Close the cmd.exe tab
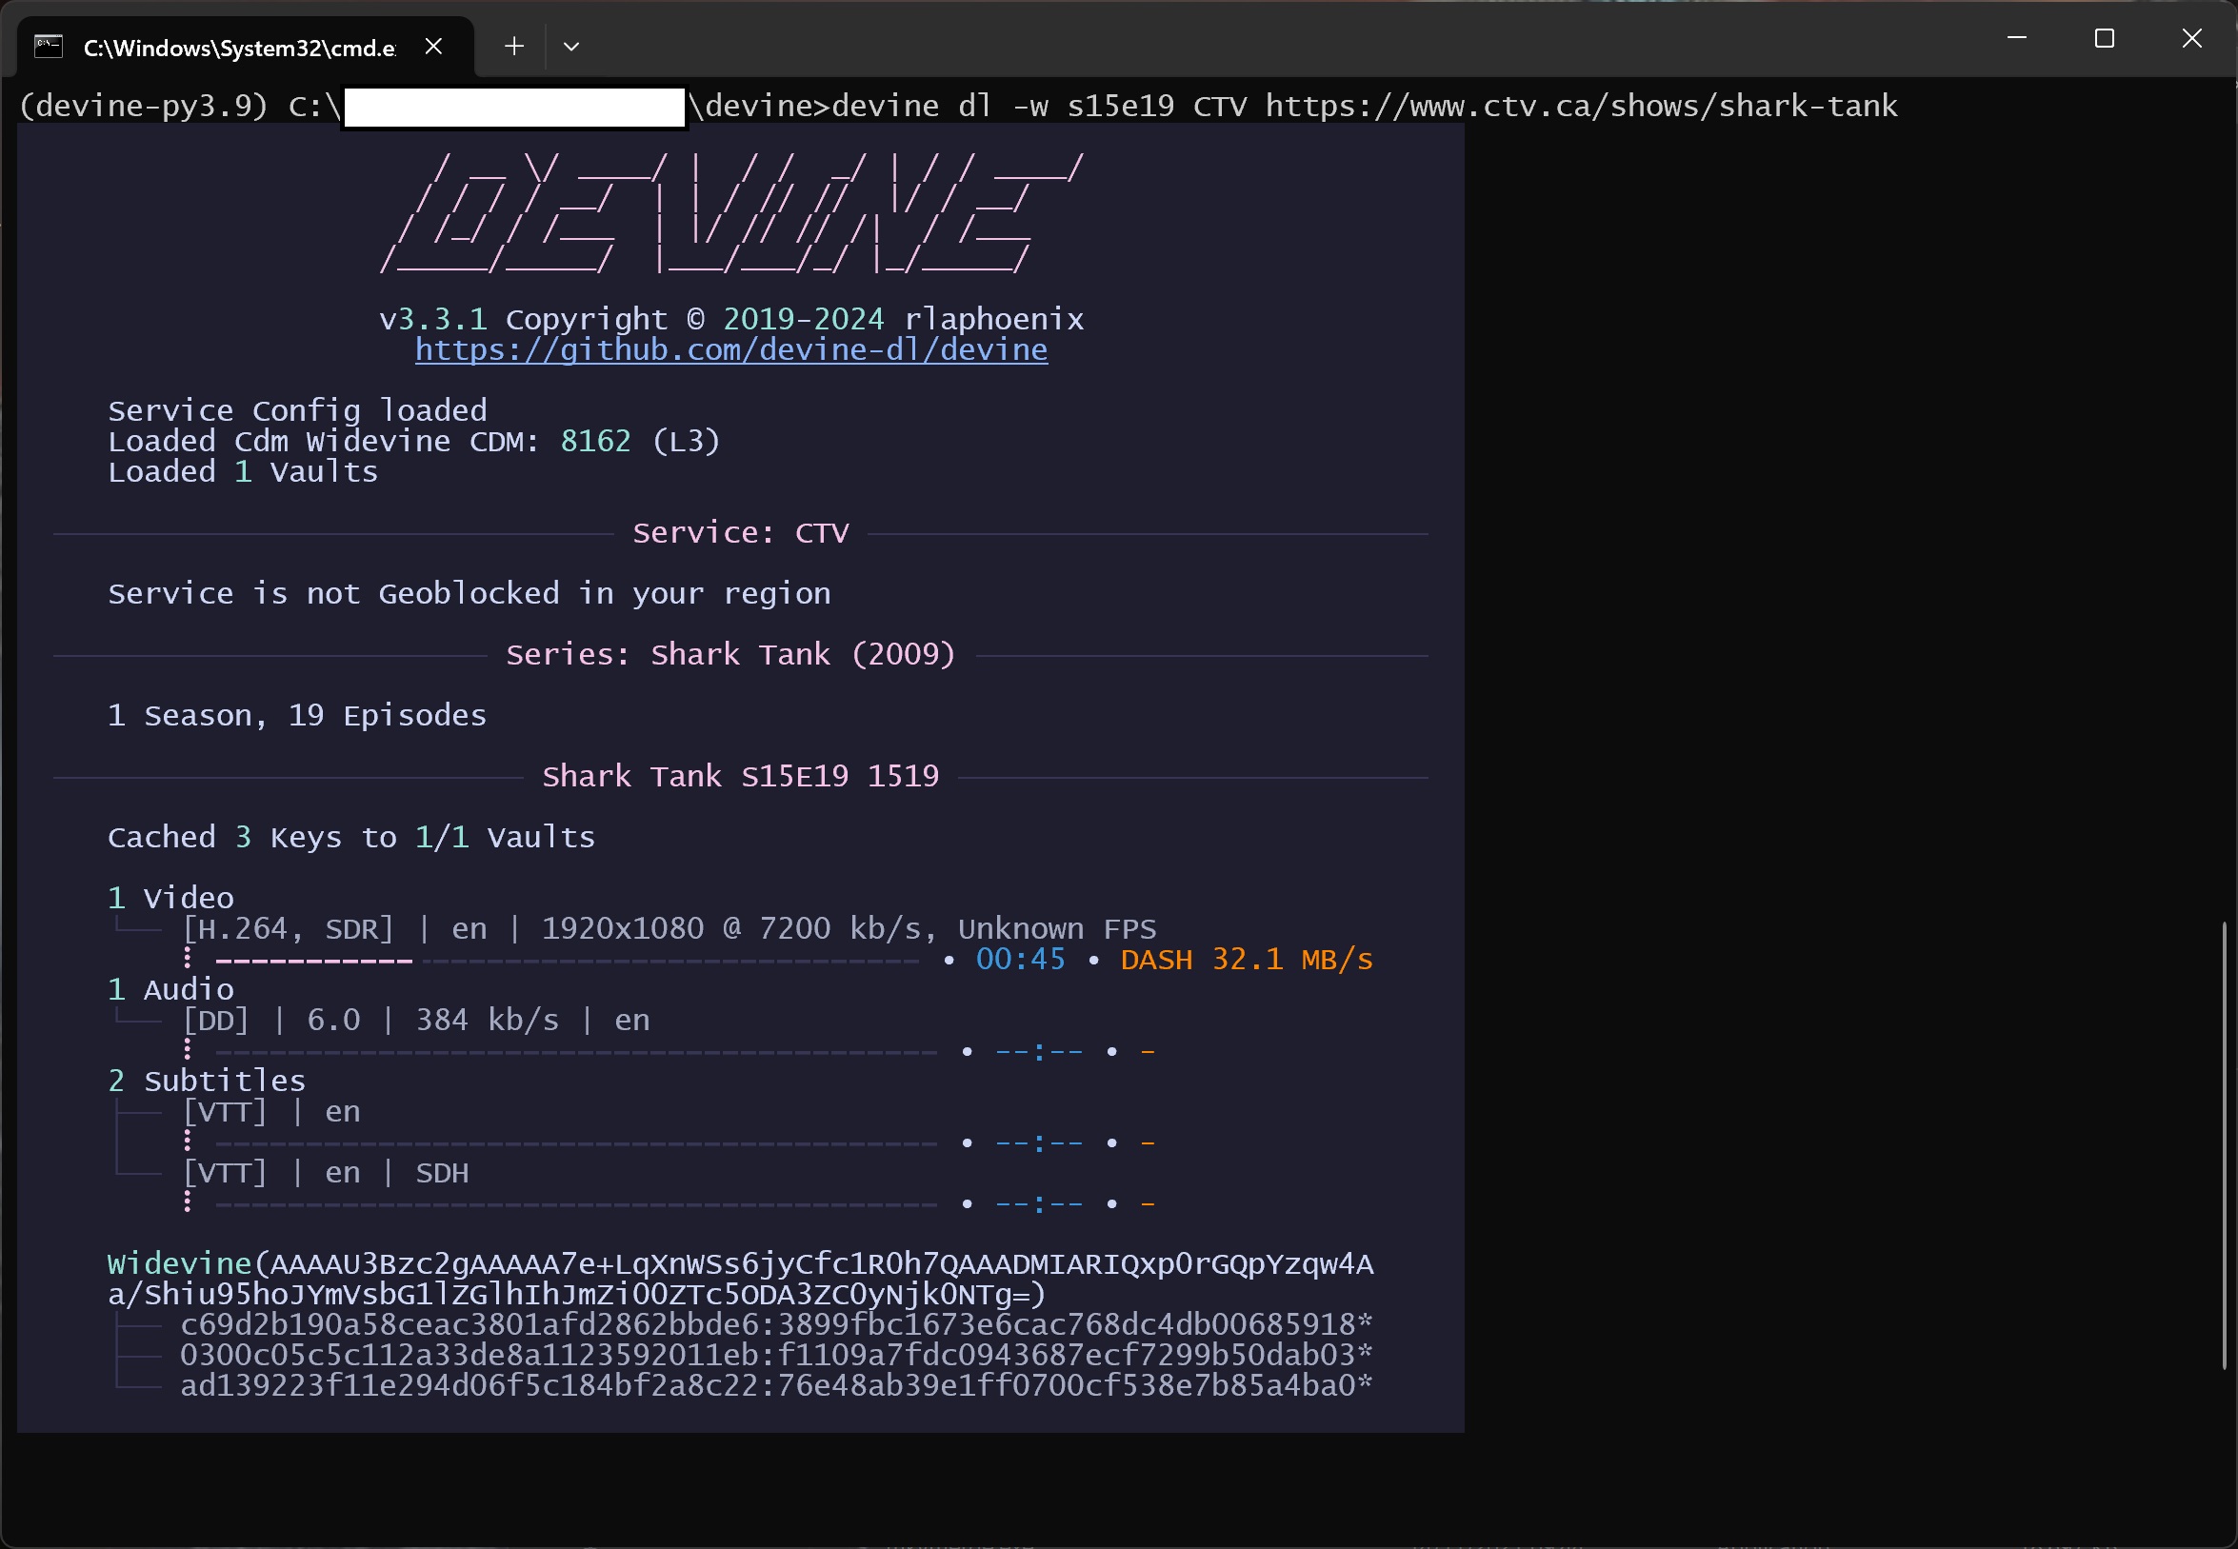 coord(434,47)
